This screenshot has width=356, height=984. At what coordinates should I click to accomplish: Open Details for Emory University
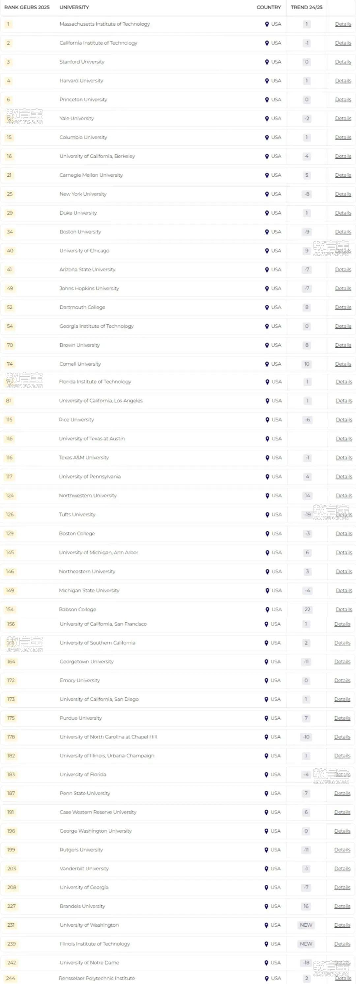pyautogui.click(x=342, y=680)
